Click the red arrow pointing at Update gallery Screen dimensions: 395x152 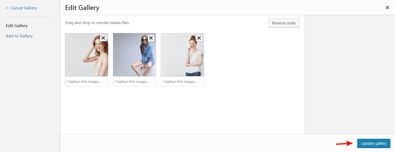(x=345, y=144)
